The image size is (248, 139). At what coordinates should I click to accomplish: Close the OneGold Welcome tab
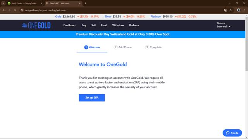[x=80, y=3]
